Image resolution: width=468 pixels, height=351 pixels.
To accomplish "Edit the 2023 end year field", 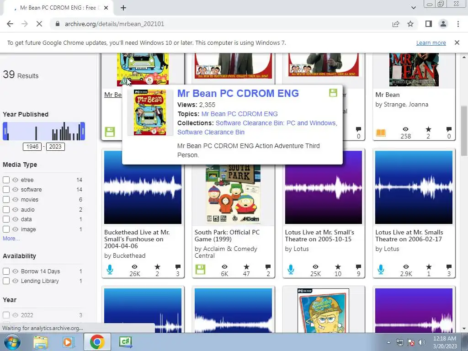I will coord(55,147).
